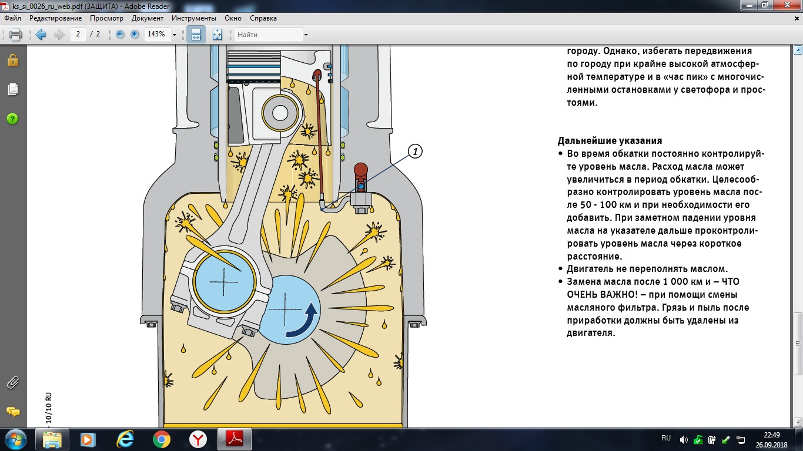Expand the Find options dropdown
Screen dimensions: 803x451
point(306,35)
